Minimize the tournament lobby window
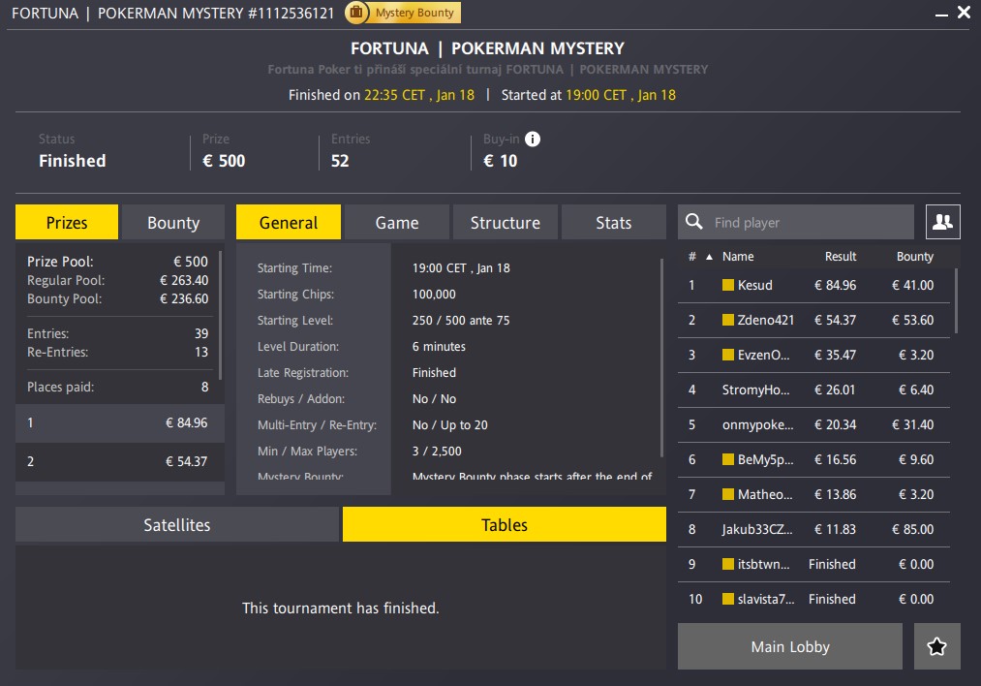This screenshot has height=686, width=981. (941, 15)
